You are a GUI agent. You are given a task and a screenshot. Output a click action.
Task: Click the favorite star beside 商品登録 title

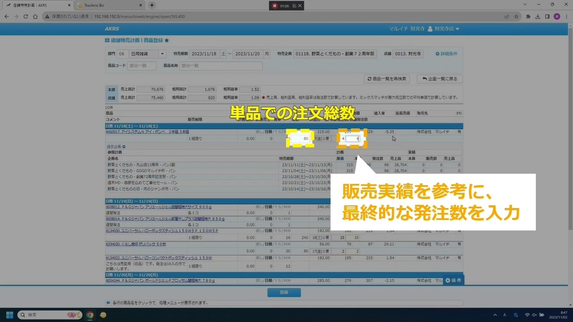pyautogui.click(x=167, y=40)
